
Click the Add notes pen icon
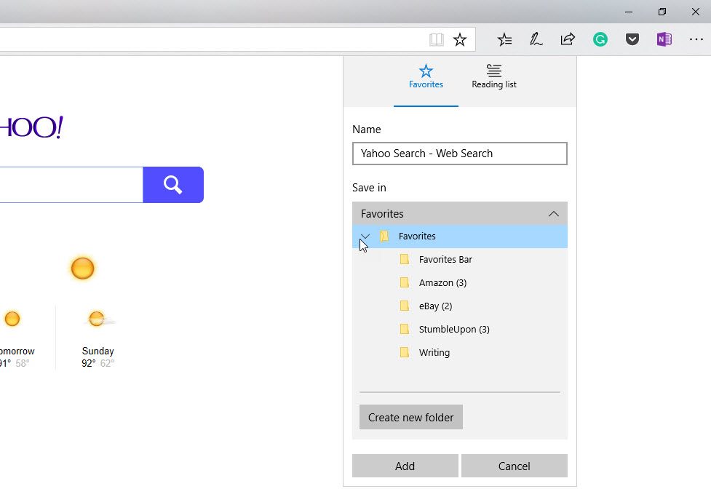[536, 40]
